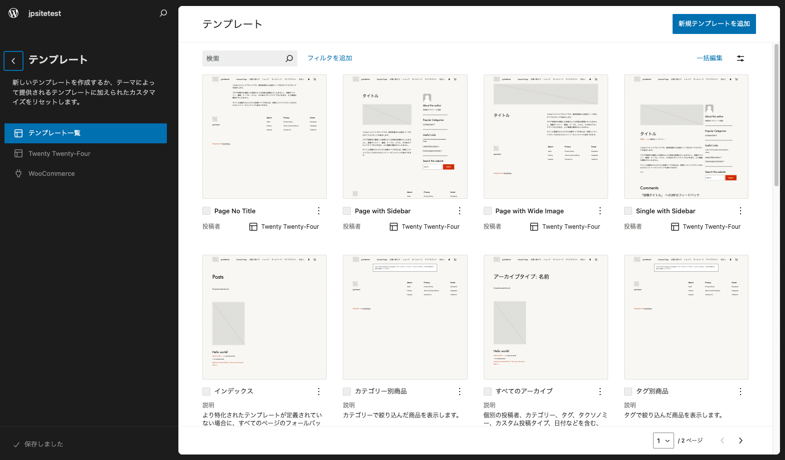The height and width of the screenshot is (460, 785).
Task: Open actions menu for Single with Sidebar
Action: (741, 211)
